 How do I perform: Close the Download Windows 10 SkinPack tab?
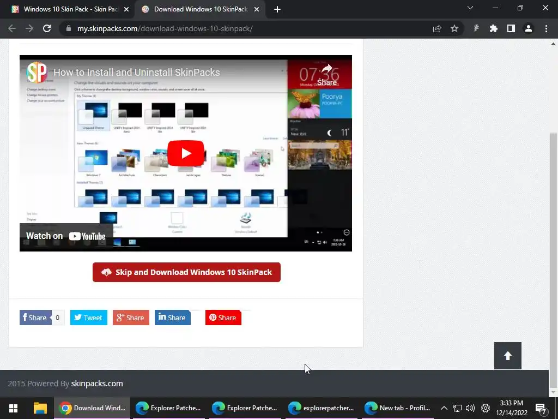(257, 9)
